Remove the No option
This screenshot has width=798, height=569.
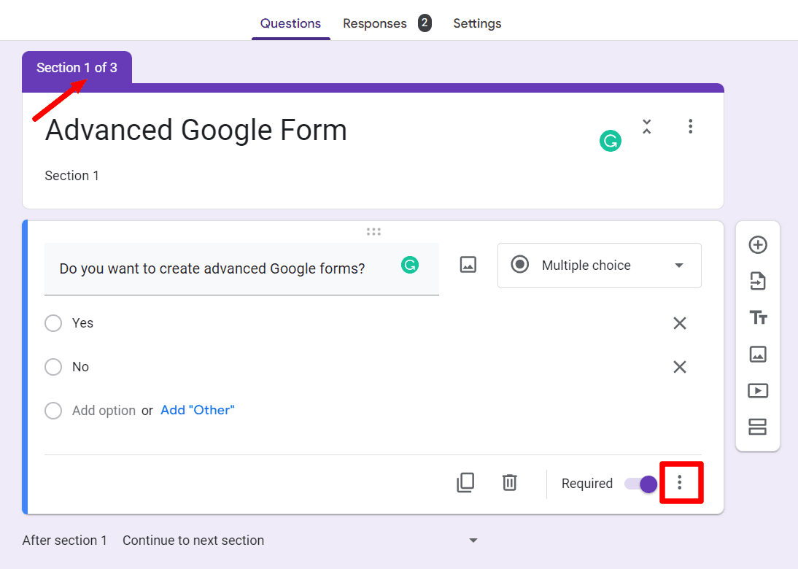click(680, 367)
